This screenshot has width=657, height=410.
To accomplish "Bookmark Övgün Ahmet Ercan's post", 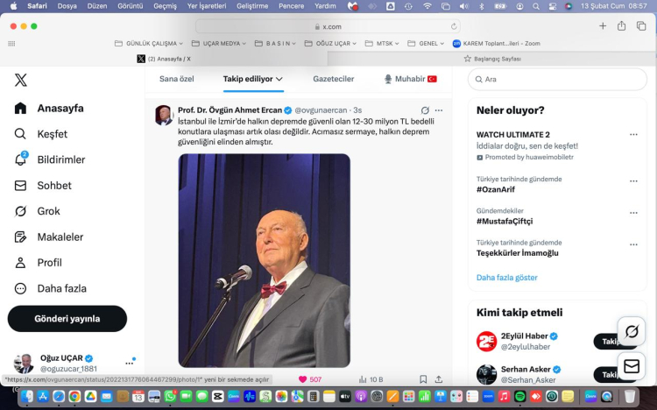I will click(x=423, y=379).
